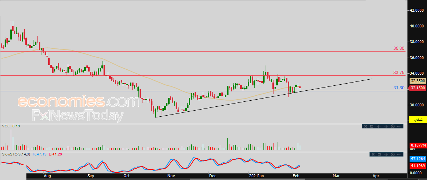
Task: Maximize the VOL indicator panel
Action: click(372, 126)
